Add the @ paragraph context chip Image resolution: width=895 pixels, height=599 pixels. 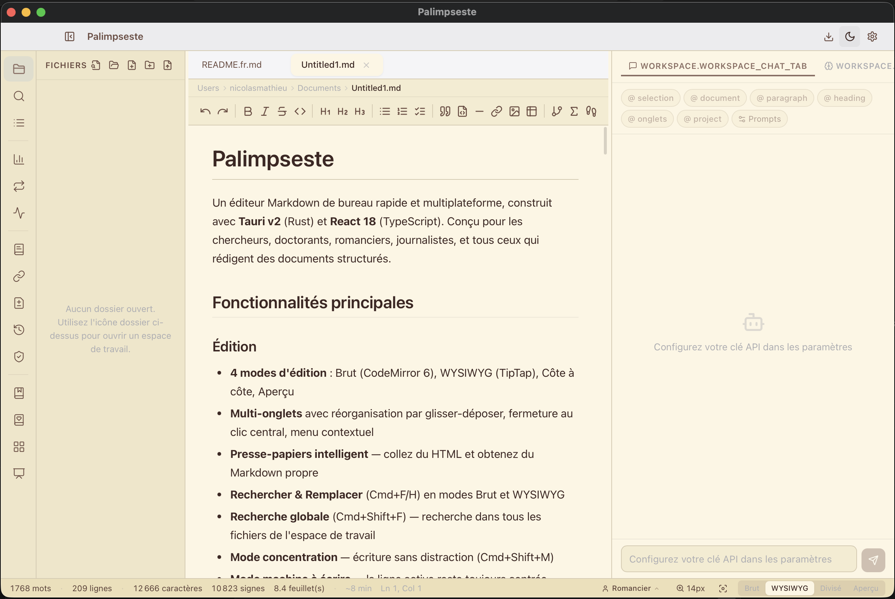coord(782,98)
